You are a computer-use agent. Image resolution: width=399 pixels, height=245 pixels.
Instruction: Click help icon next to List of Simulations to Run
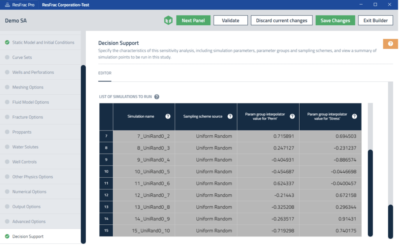157,97
